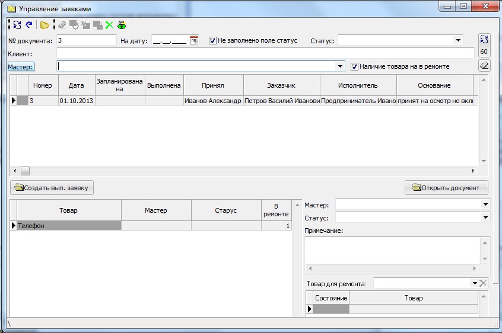Click the Мастер header in the lower-left table

(156, 210)
